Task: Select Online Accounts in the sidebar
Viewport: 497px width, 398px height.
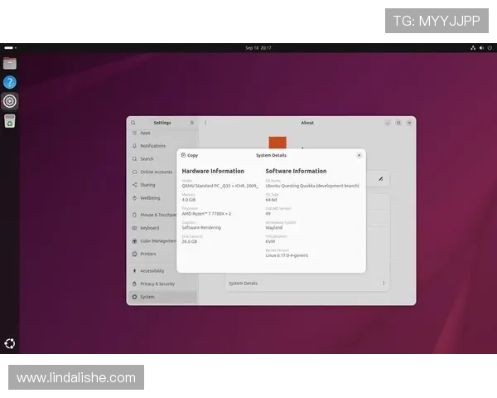Action: click(x=156, y=172)
